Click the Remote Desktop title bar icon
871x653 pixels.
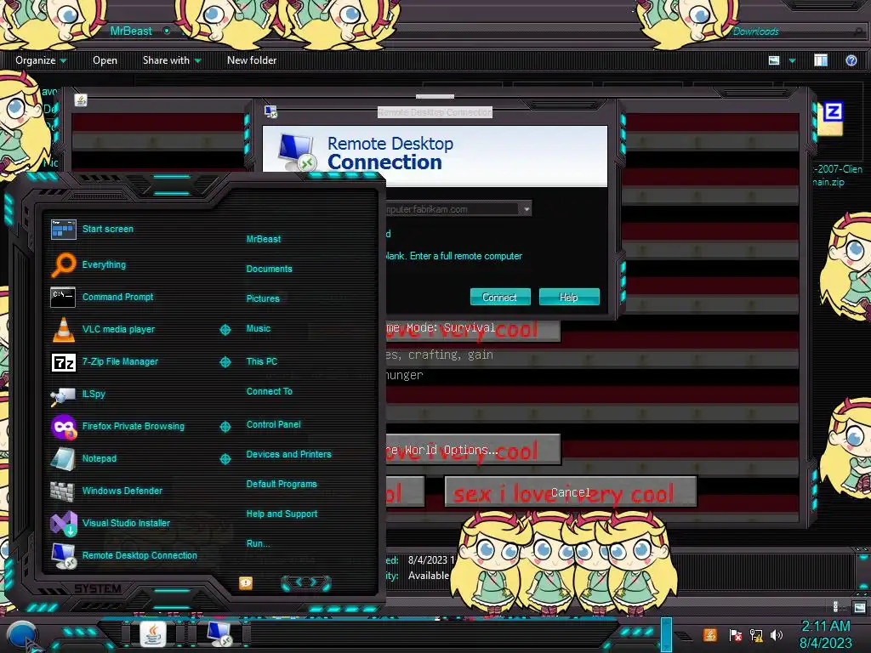point(271,111)
